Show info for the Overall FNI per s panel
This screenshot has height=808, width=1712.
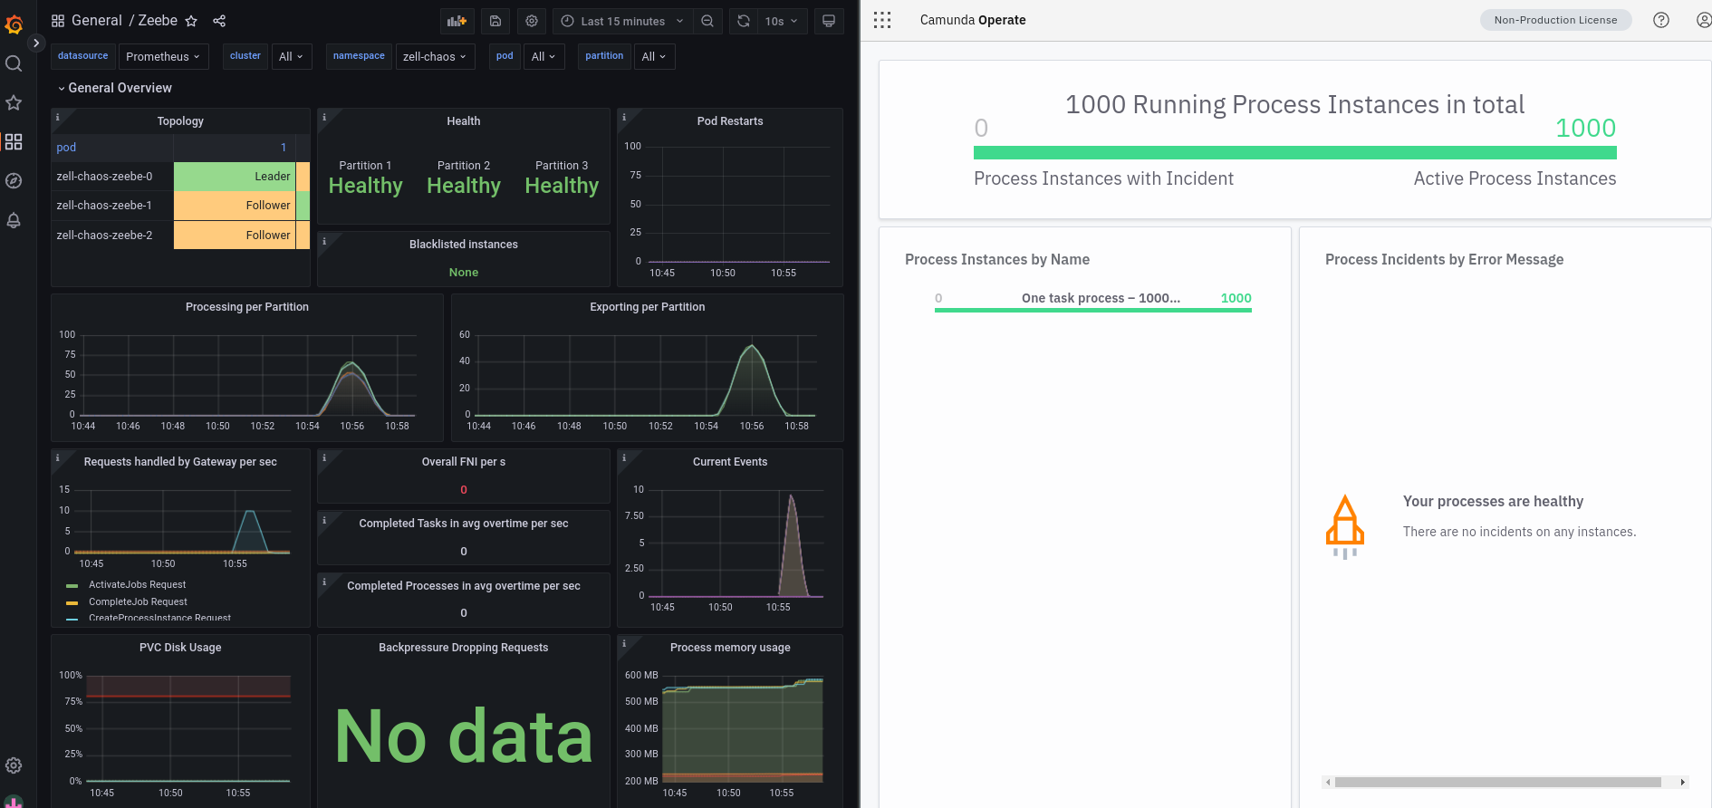coord(324,457)
